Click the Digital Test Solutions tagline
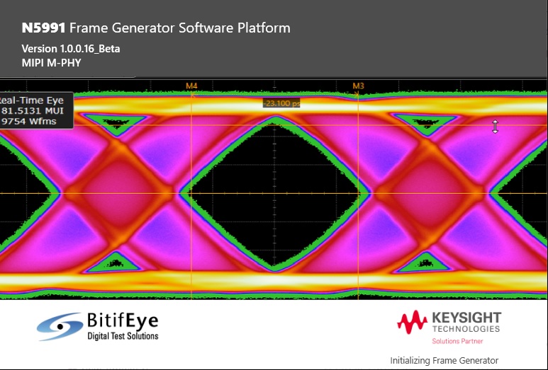This screenshot has width=548, height=370. (x=122, y=336)
